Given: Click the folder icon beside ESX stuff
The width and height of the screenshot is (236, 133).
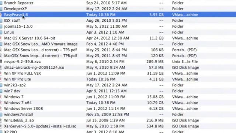Looking at the screenshot, I should click(1, 21).
